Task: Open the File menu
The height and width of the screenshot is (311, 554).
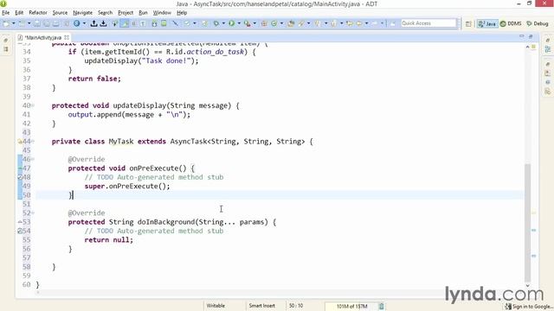Action: (6, 13)
